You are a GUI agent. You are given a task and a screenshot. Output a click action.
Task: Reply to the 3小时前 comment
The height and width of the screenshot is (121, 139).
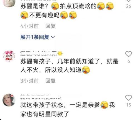[x=51, y=81]
